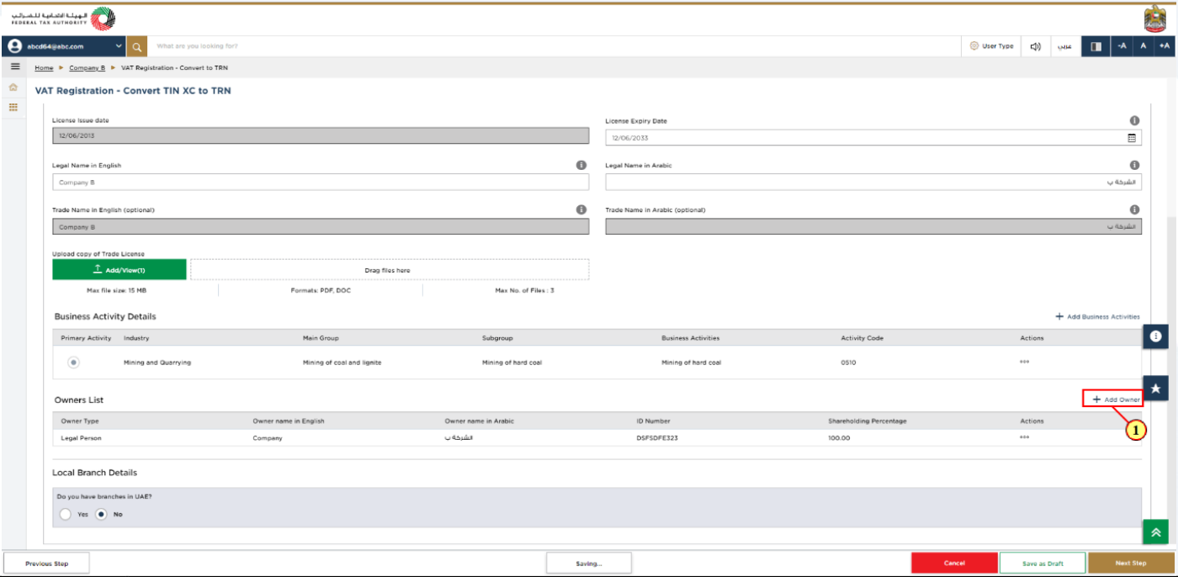The width and height of the screenshot is (1178, 577).
Task: Select the Mining and Quarrying primary activity radio
Action: click(74, 363)
